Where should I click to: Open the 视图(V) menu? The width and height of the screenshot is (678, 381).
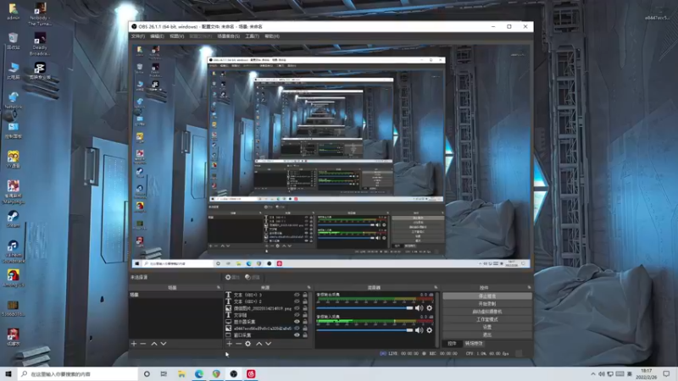click(x=176, y=36)
